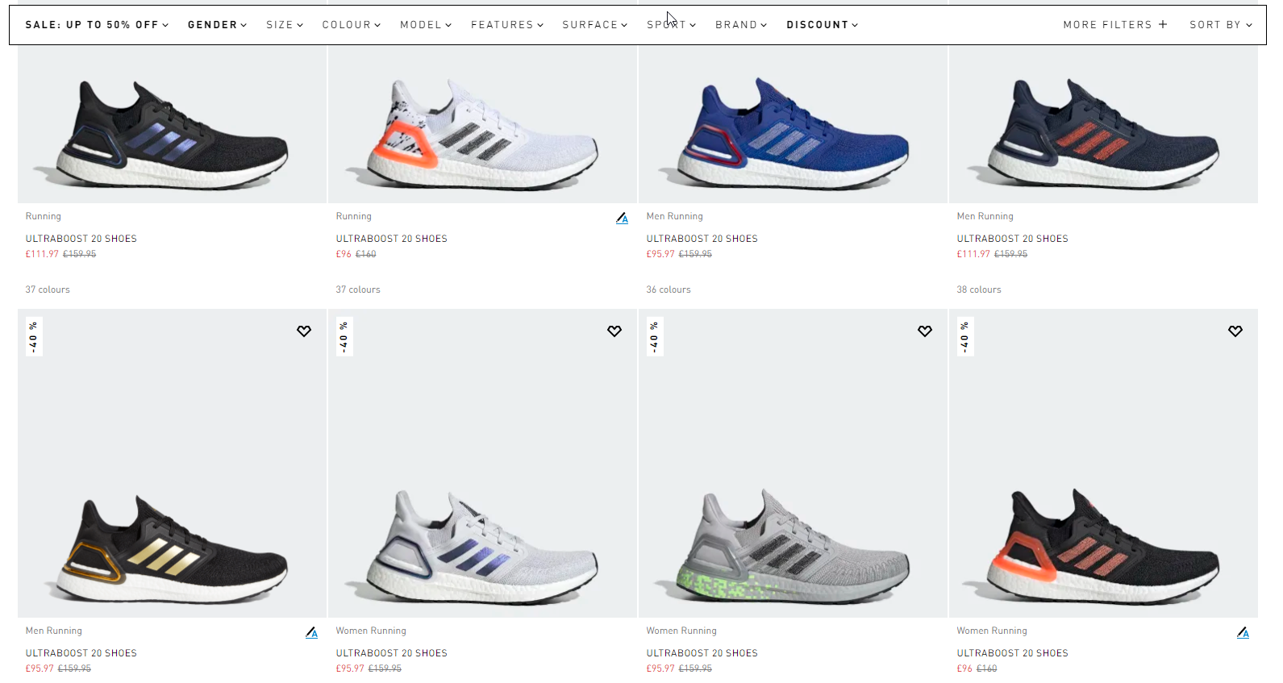Click '37 colours' under black shoe with blue stripes
Image resolution: width=1283 pixels, height=683 pixels.
click(x=48, y=289)
